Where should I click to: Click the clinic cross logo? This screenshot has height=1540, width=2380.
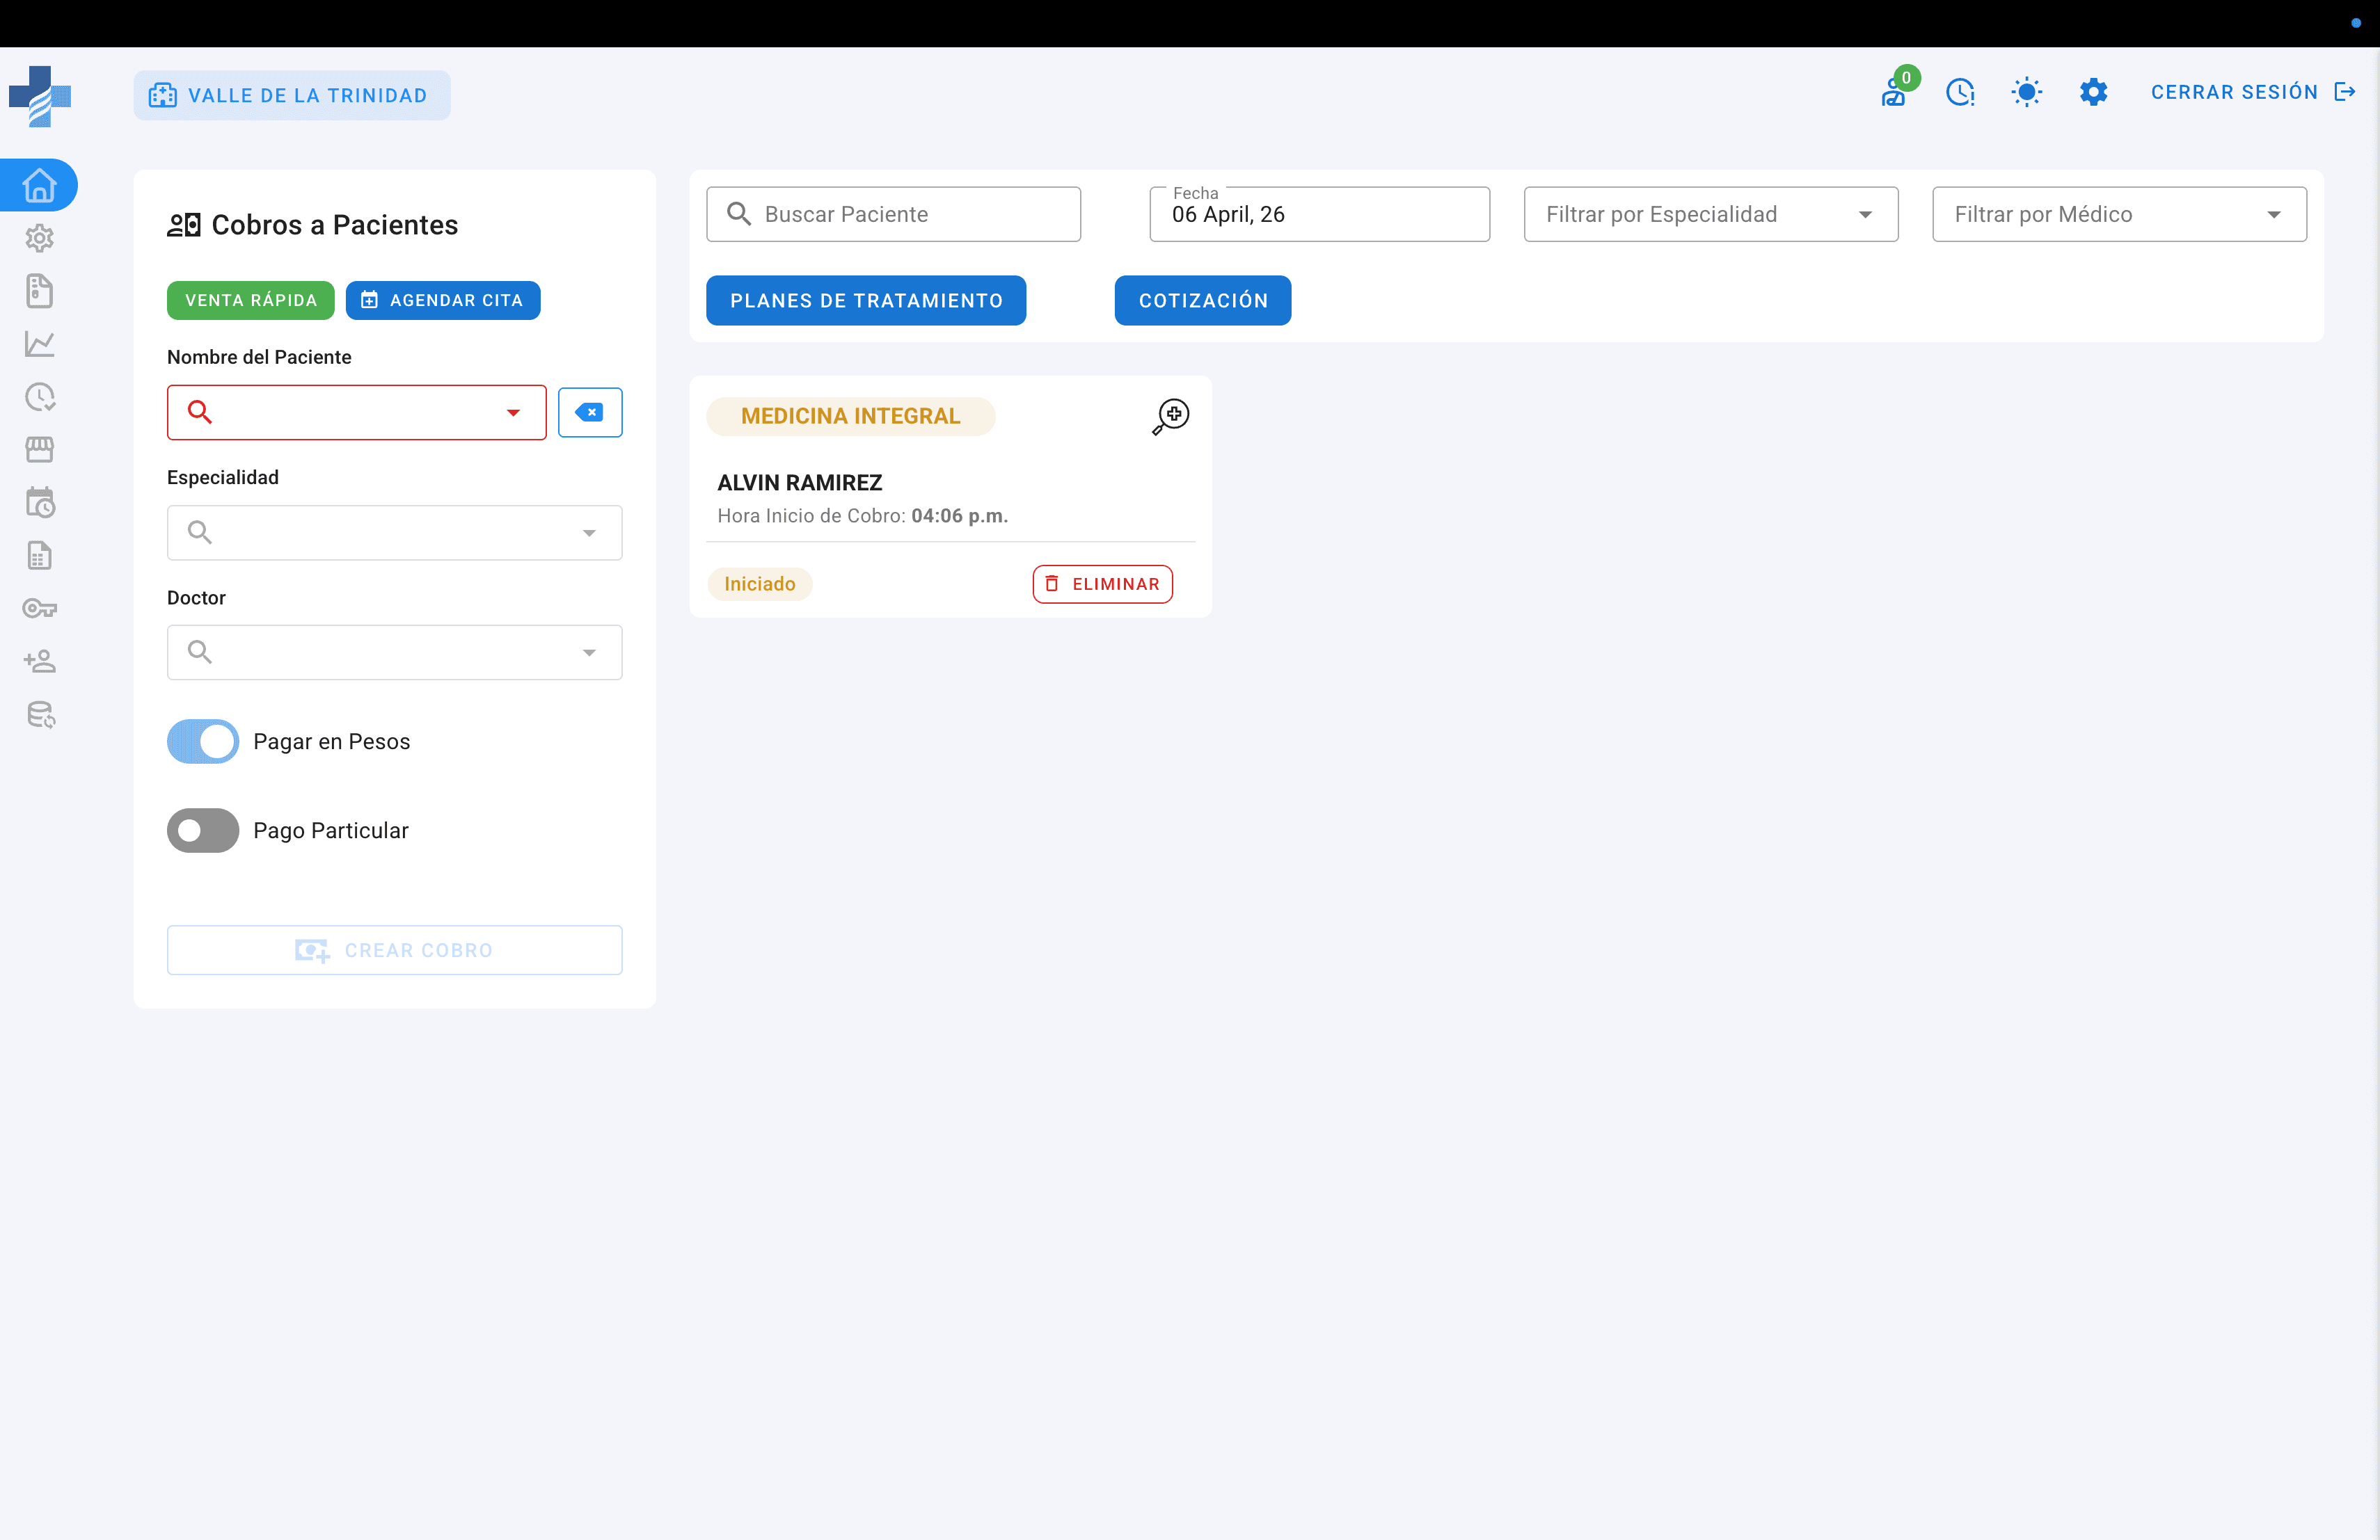click(39, 96)
